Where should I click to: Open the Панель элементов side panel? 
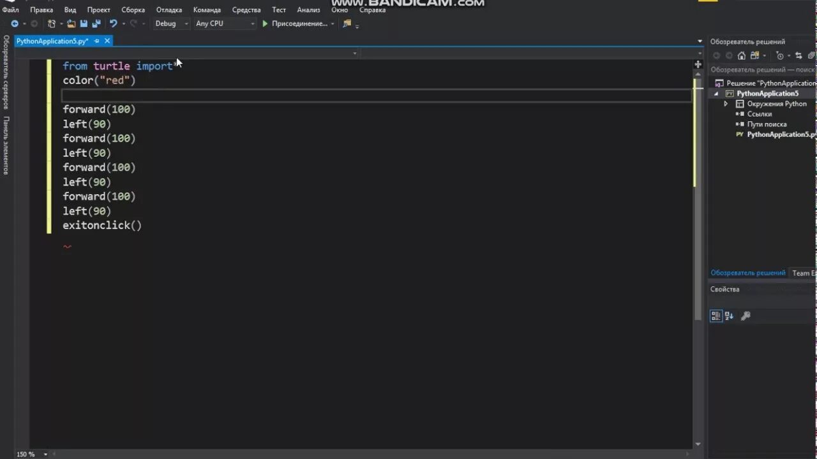6,145
